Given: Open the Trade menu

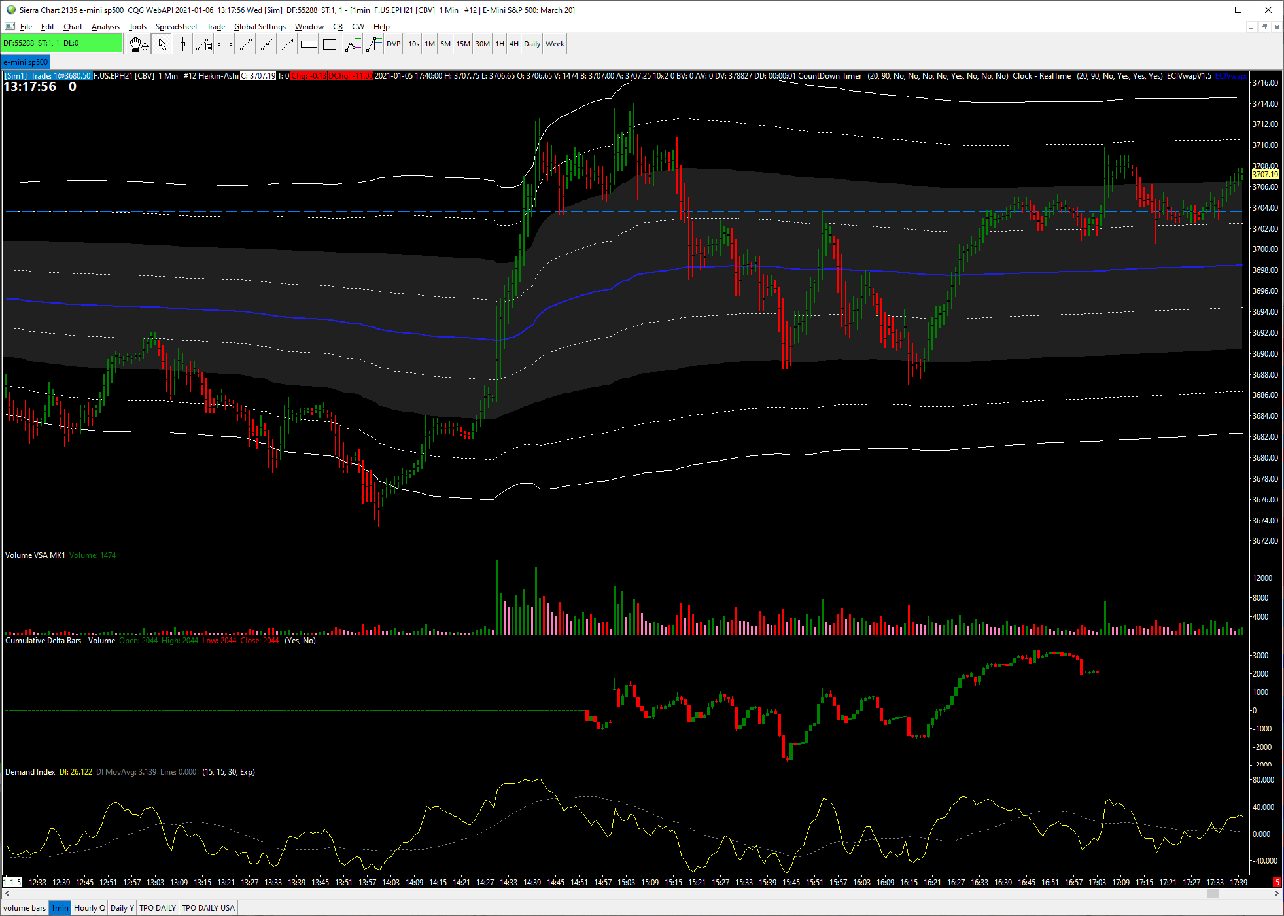Looking at the screenshot, I should [216, 27].
